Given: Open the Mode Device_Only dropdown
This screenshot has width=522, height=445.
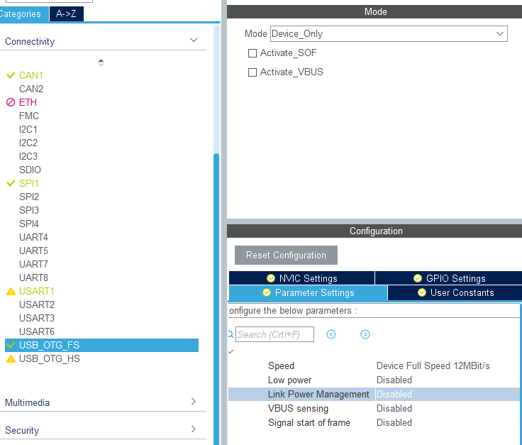Looking at the screenshot, I should click(x=389, y=33).
